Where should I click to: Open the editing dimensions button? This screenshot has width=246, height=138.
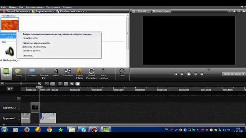[x=141, y=11]
